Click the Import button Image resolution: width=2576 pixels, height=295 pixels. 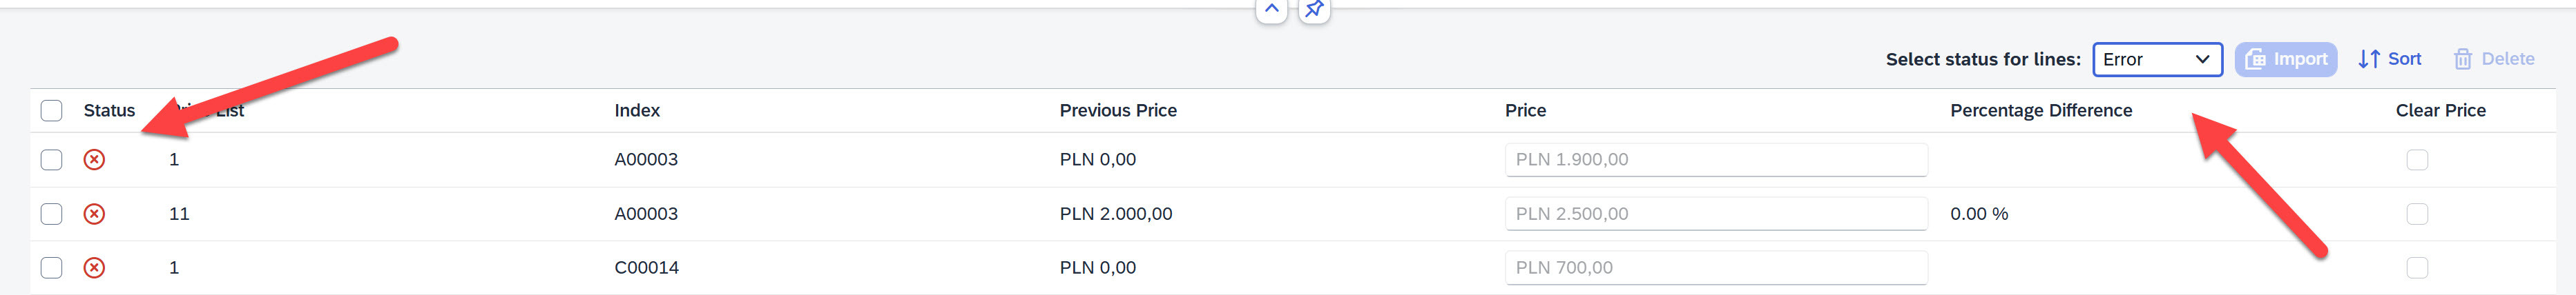pyautogui.click(x=2286, y=60)
